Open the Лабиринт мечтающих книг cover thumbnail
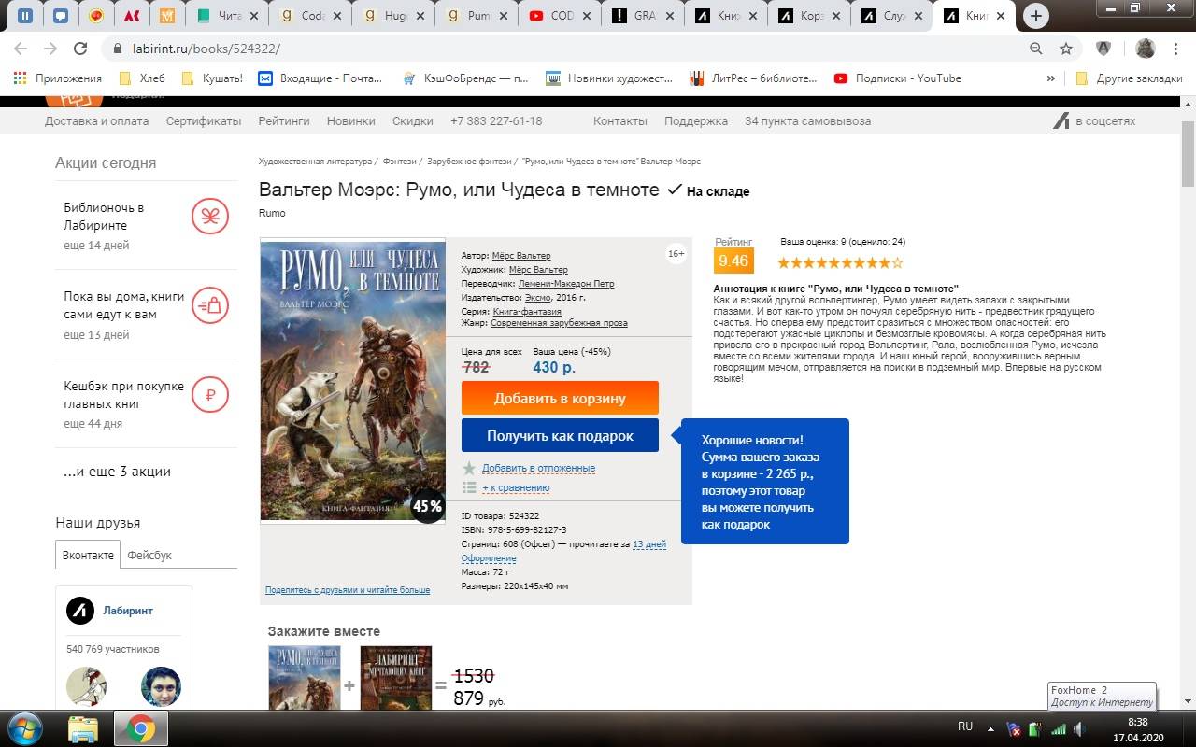This screenshot has height=747, width=1196. pyautogui.click(x=396, y=678)
